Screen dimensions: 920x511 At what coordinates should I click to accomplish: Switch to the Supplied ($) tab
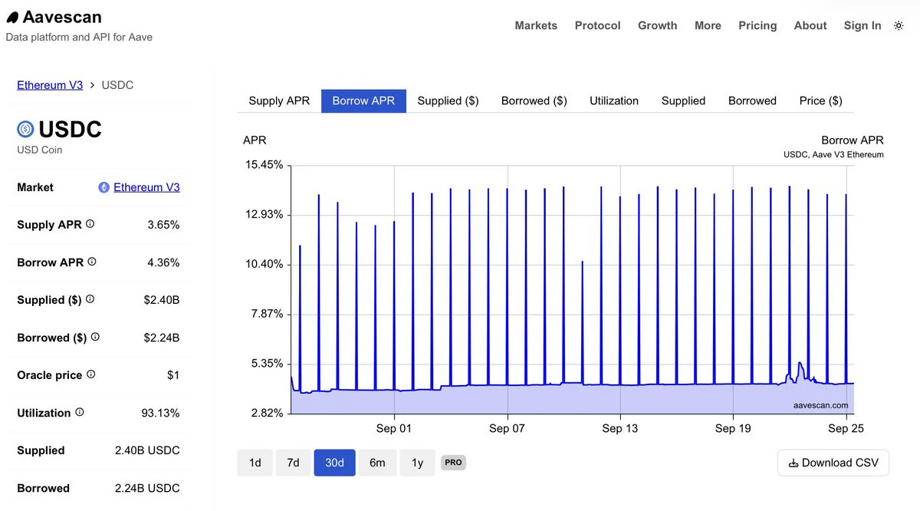coord(448,101)
